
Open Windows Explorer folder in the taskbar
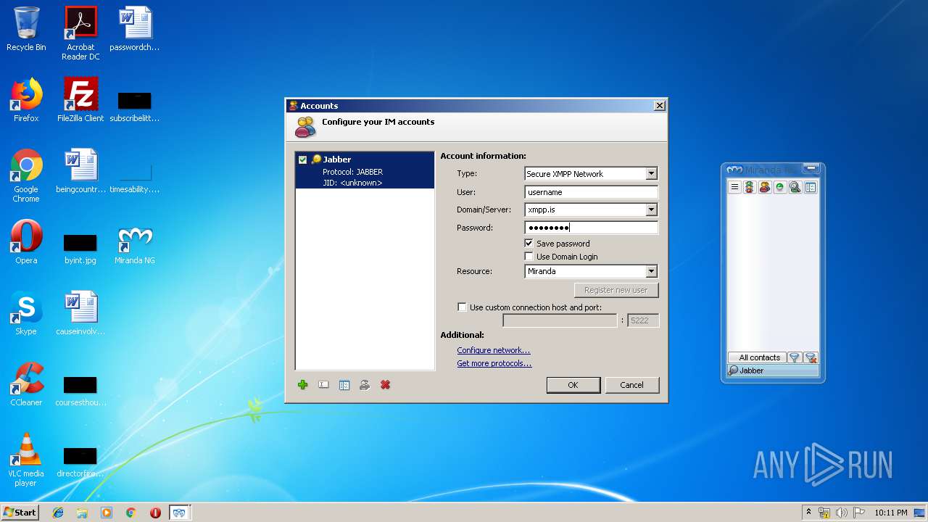(82, 513)
